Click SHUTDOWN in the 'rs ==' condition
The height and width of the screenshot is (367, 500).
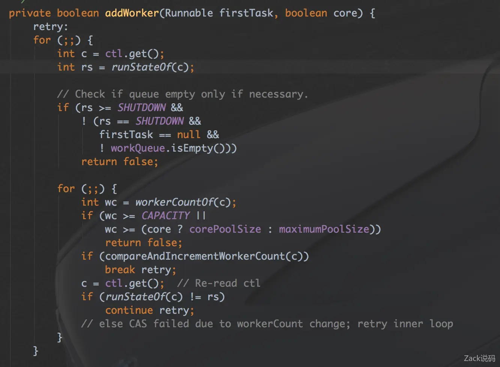160,121
